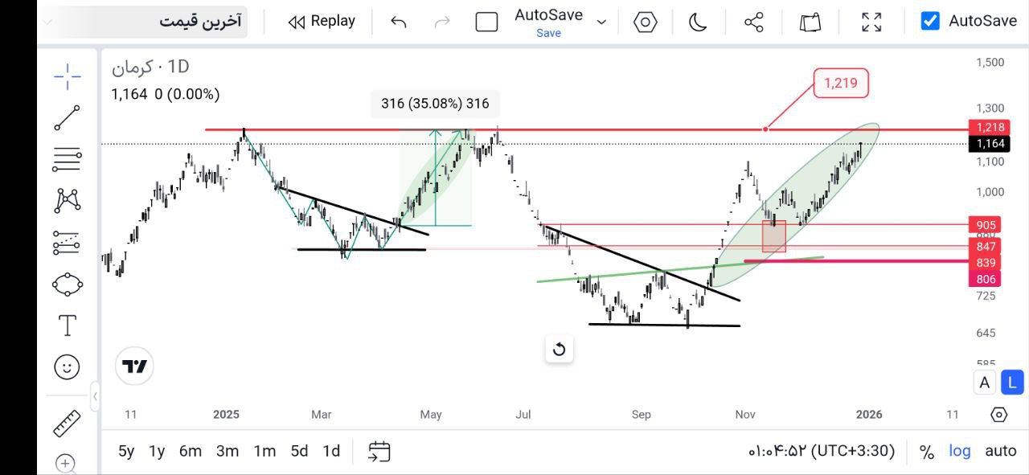Start bar Replay mode

(x=322, y=22)
